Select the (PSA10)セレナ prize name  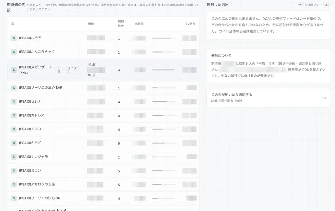(30, 101)
